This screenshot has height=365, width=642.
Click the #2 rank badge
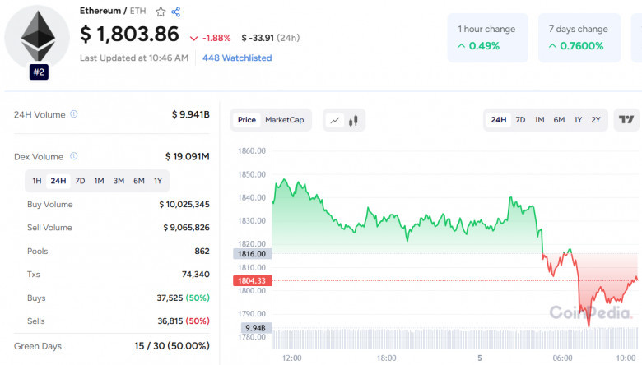(39, 72)
